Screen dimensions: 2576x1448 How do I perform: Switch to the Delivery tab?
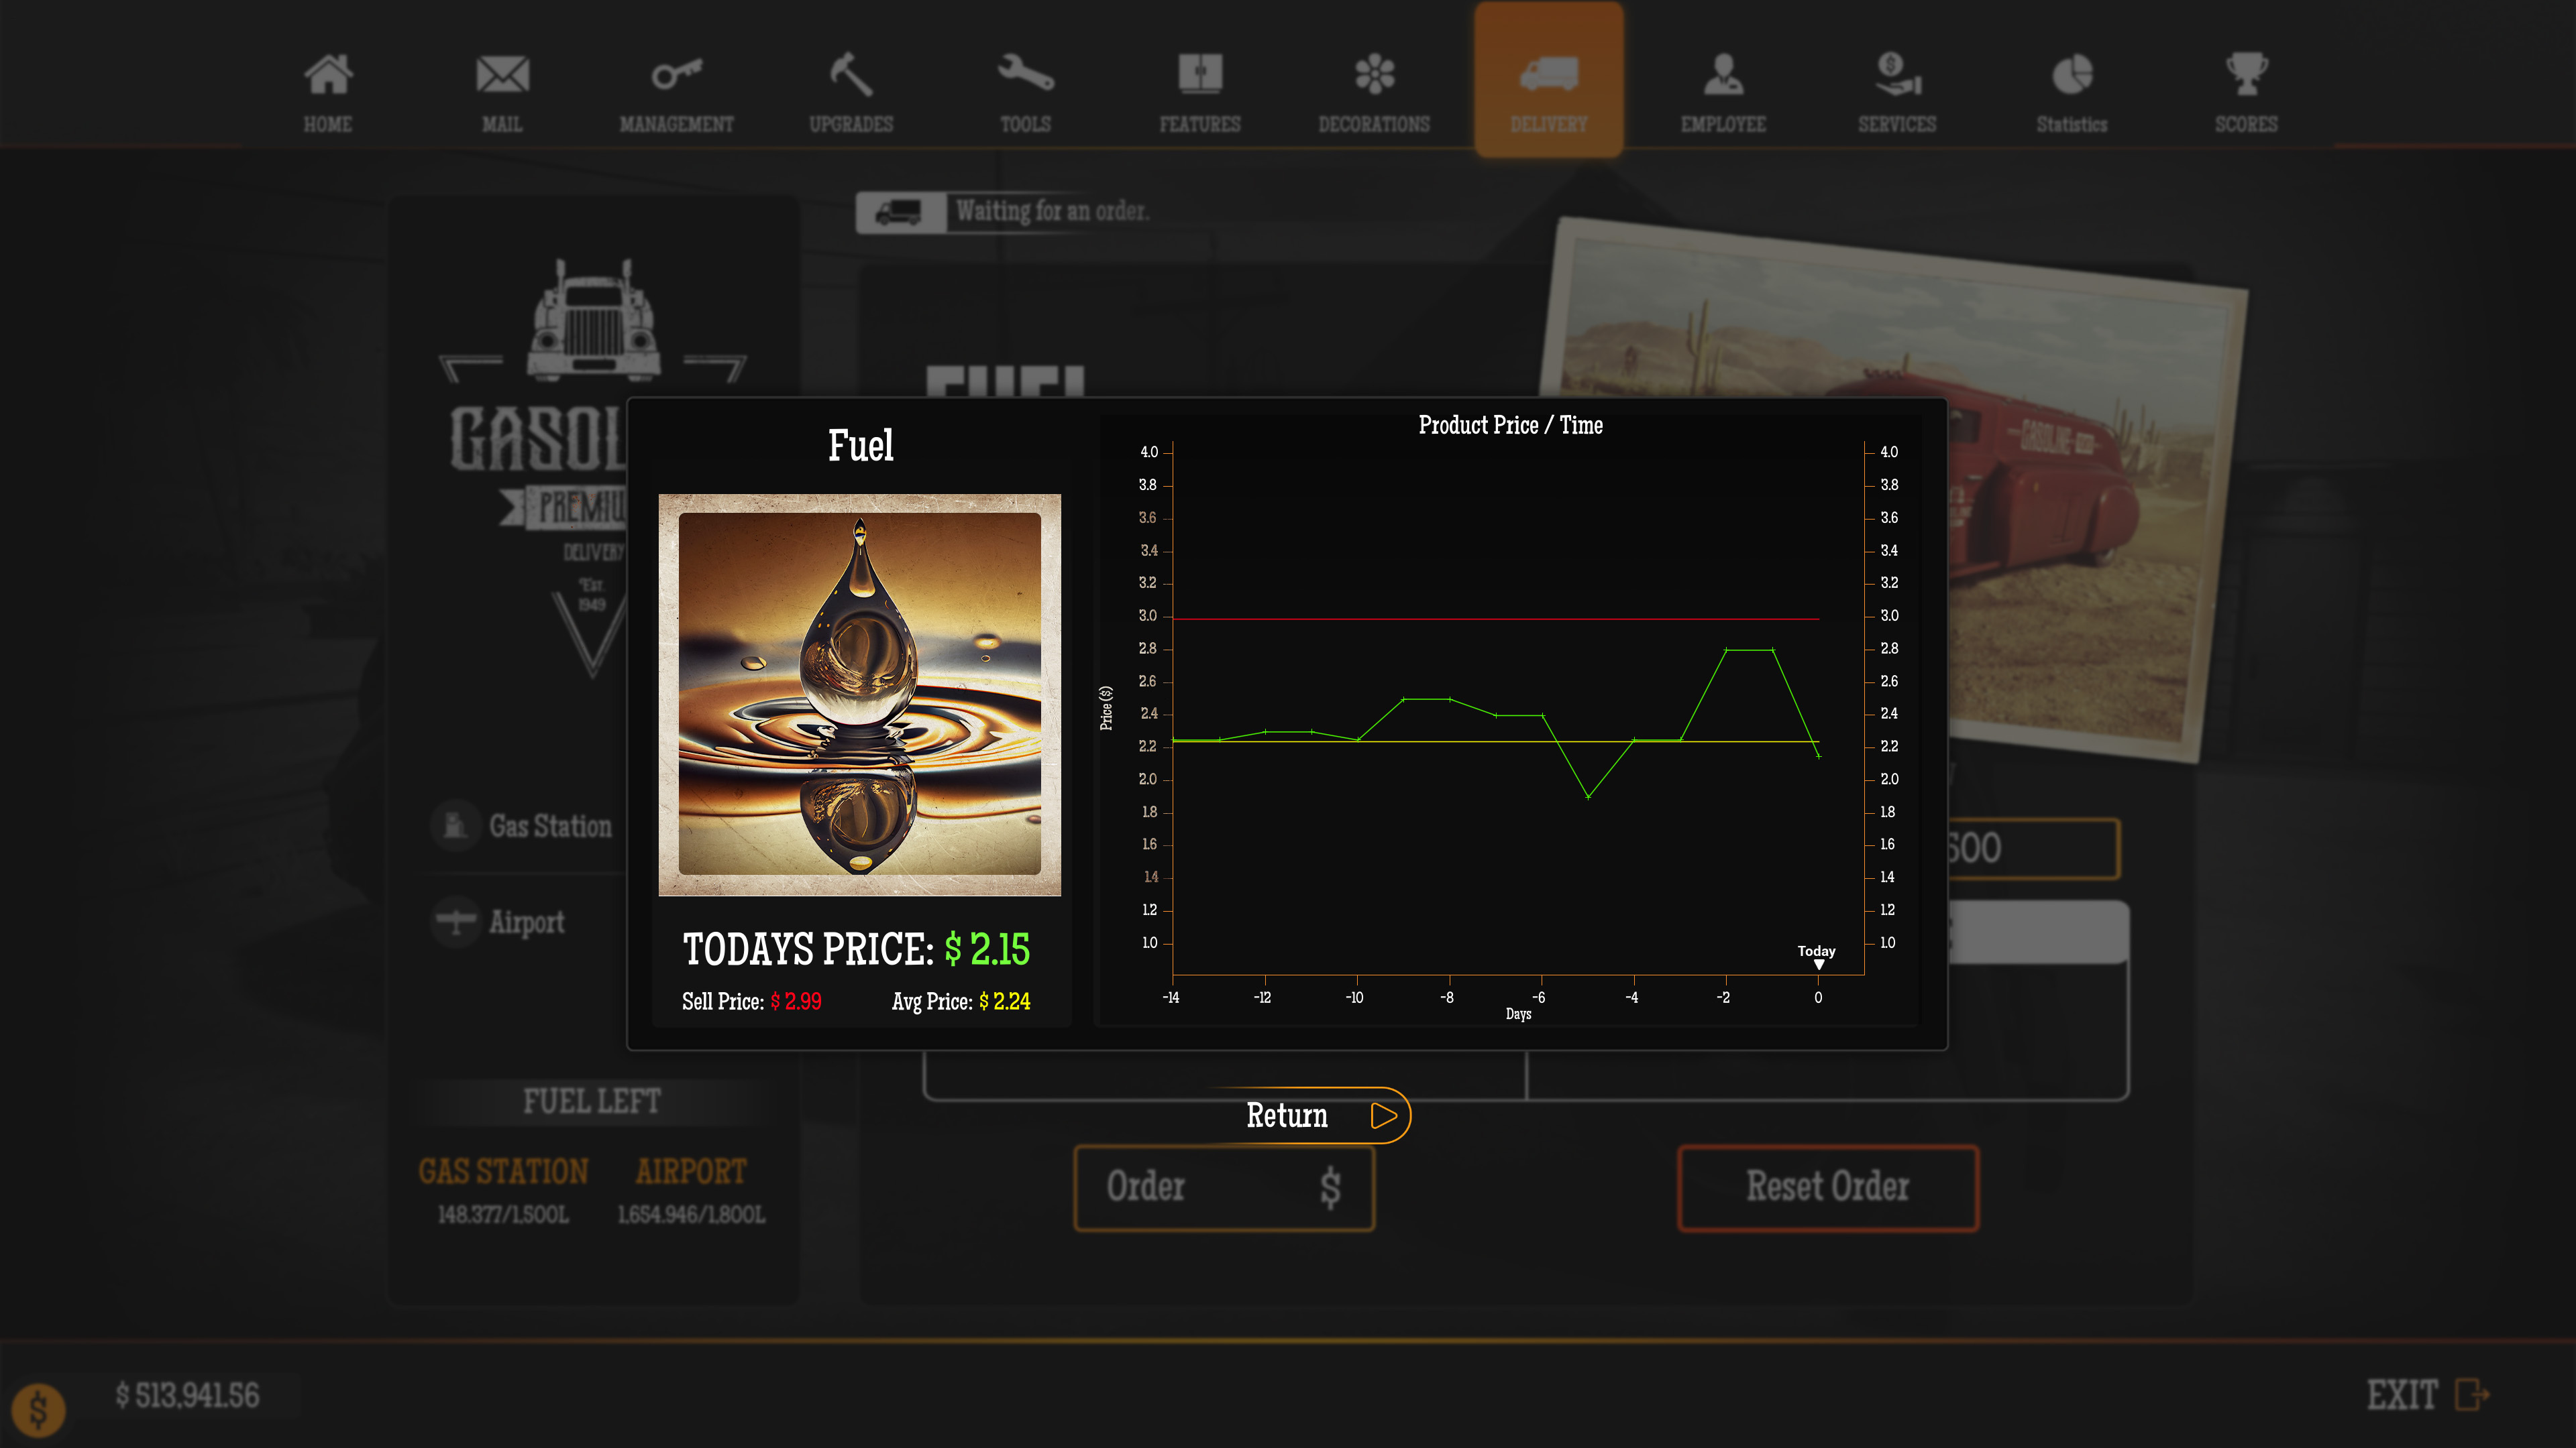point(1548,80)
